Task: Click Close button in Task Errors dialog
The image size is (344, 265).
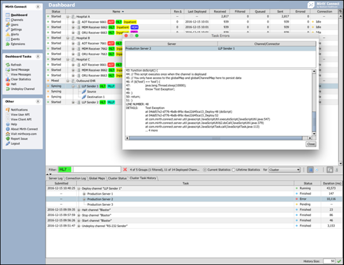Action: coord(310,144)
